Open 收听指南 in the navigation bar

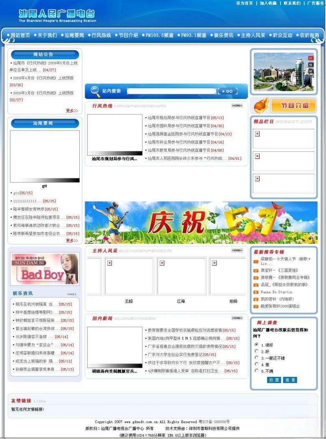click(309, 35)
